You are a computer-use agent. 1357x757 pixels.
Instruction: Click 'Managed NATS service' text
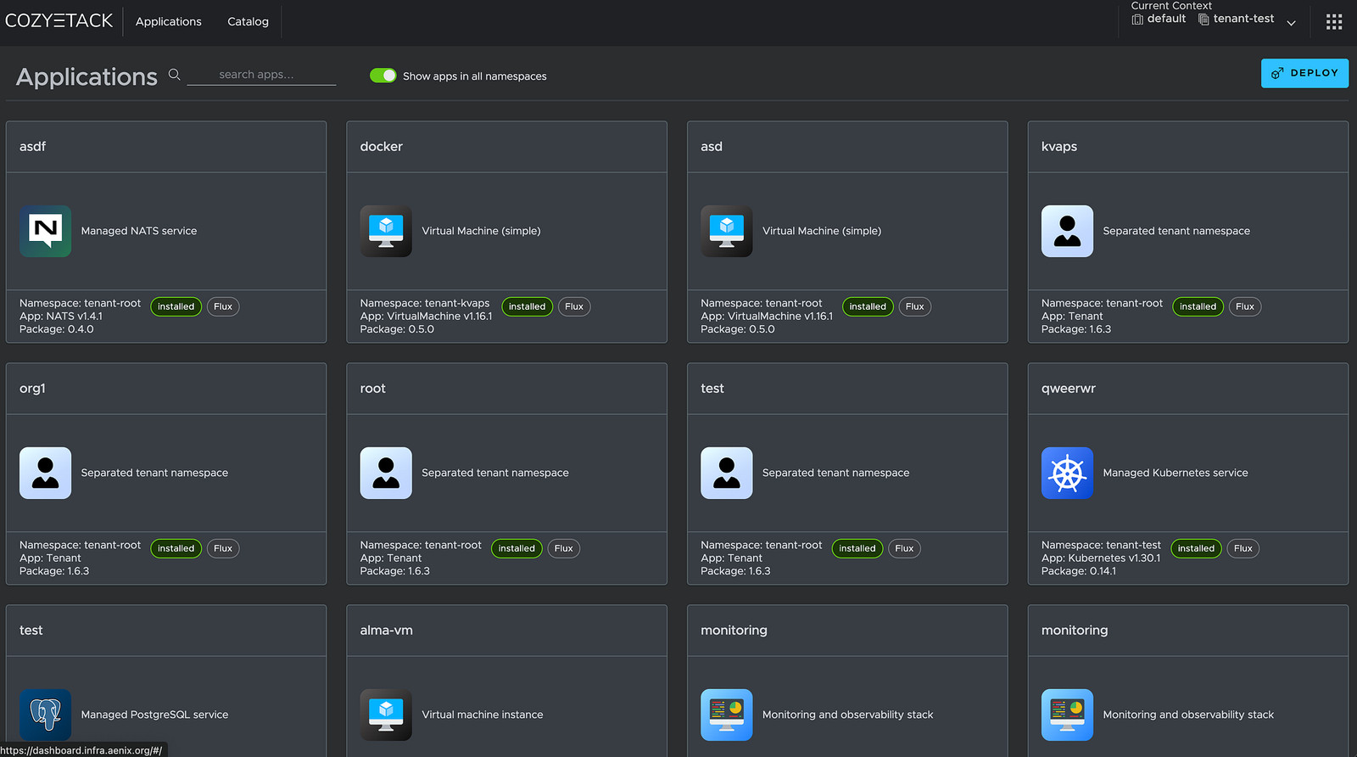click(x=139, y=231)
